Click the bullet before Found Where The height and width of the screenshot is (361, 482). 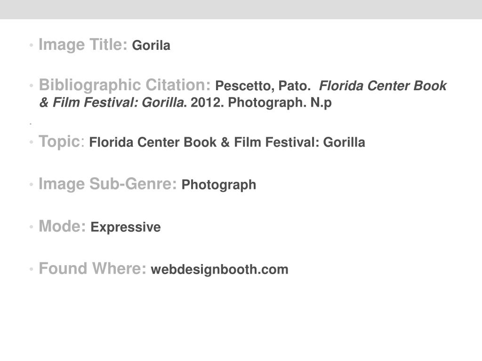pyautogui.click(x=31, y=269)
